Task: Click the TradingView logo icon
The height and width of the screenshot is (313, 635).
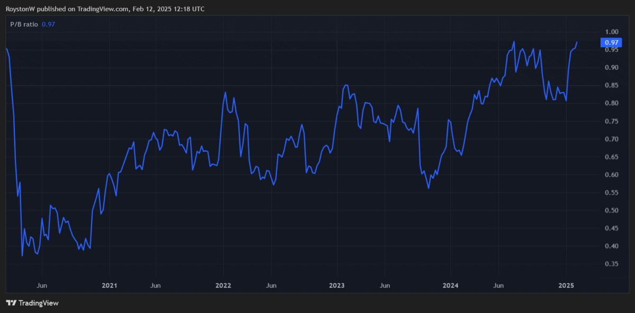Action: click(x=11, y=303)
